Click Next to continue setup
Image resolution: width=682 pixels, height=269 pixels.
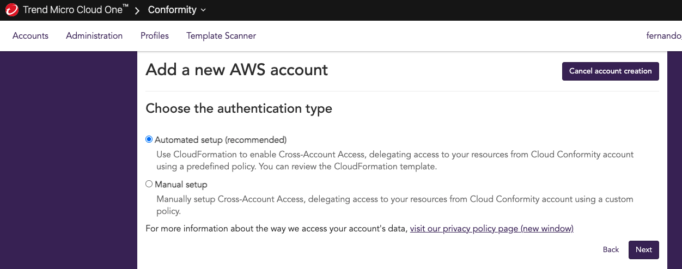(x=644, y=250)
